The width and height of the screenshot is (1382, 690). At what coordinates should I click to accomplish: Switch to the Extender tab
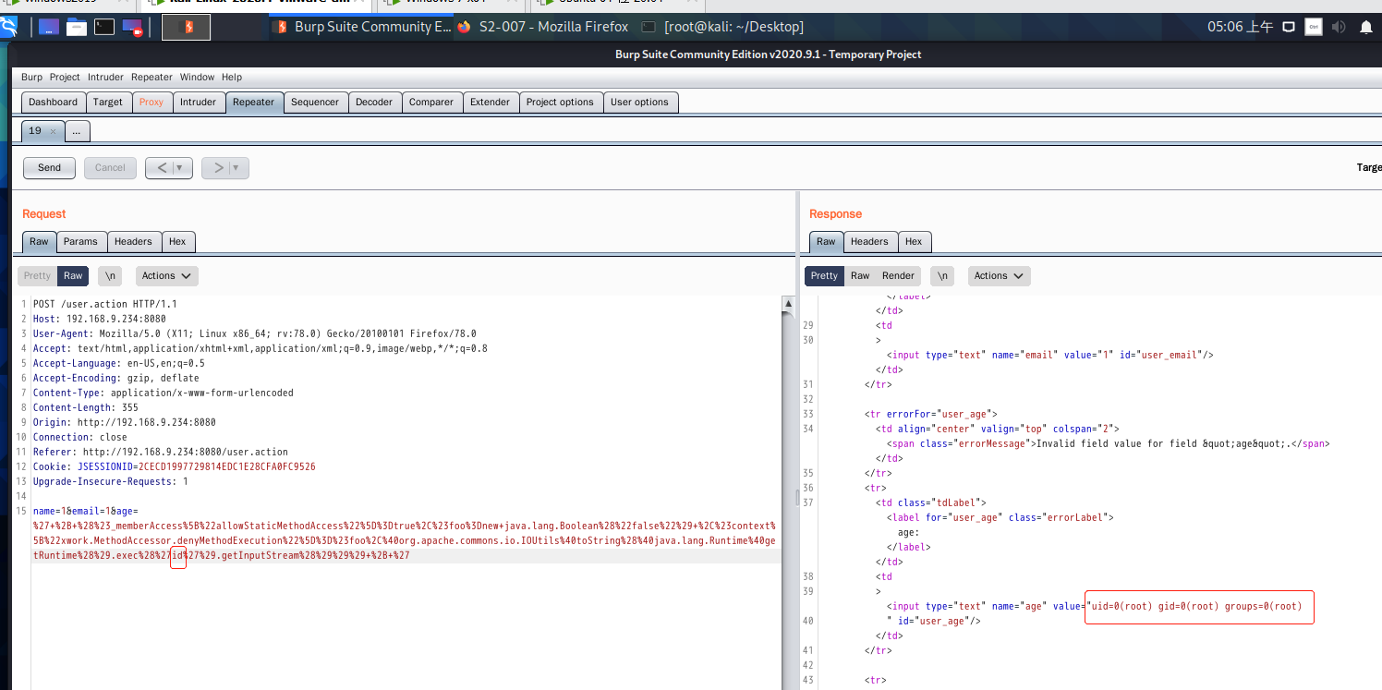490,102
